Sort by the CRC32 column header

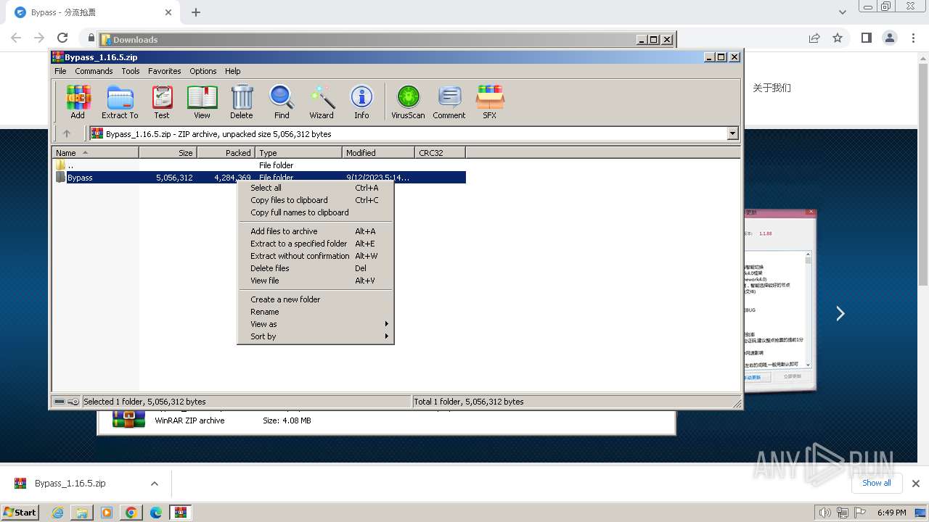coord(440,153)
